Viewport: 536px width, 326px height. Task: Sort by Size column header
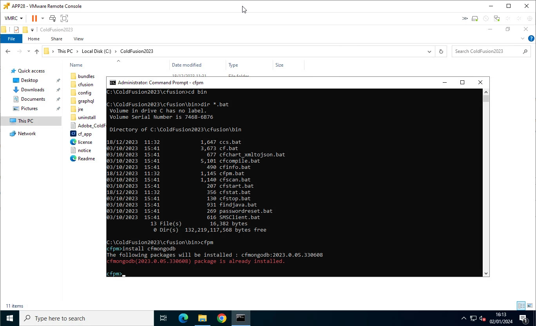(x=279, y=65)
